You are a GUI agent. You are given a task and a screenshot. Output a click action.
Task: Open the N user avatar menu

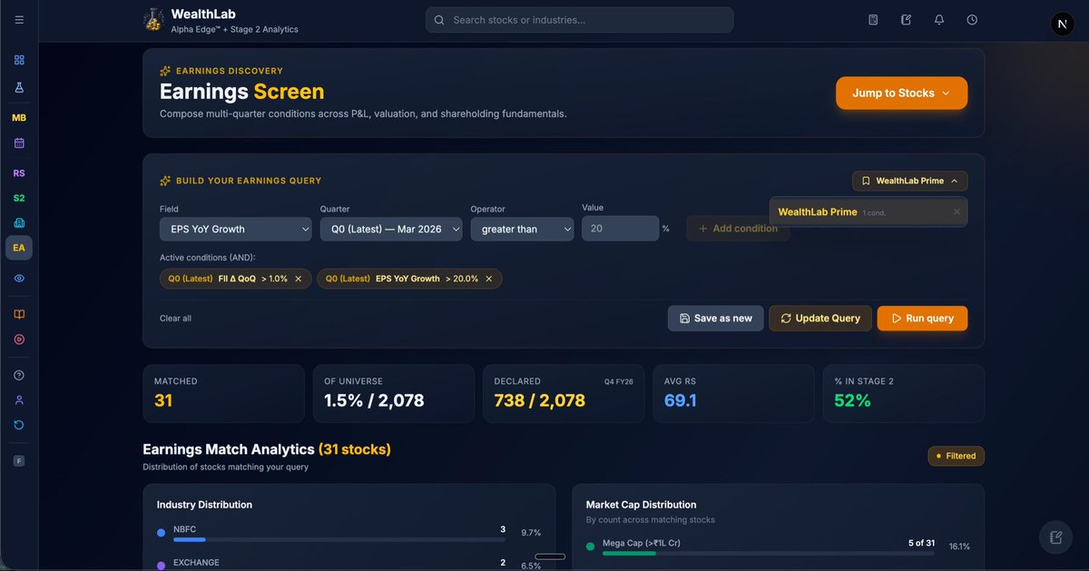tap(1062, 25)
